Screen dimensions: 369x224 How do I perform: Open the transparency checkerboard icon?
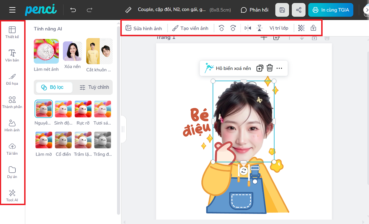(301, 28)
